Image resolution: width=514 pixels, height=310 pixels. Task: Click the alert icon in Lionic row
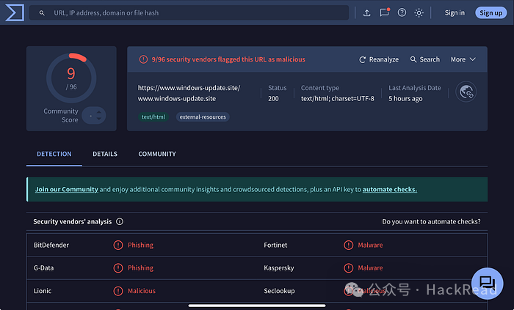coord(118,291)
